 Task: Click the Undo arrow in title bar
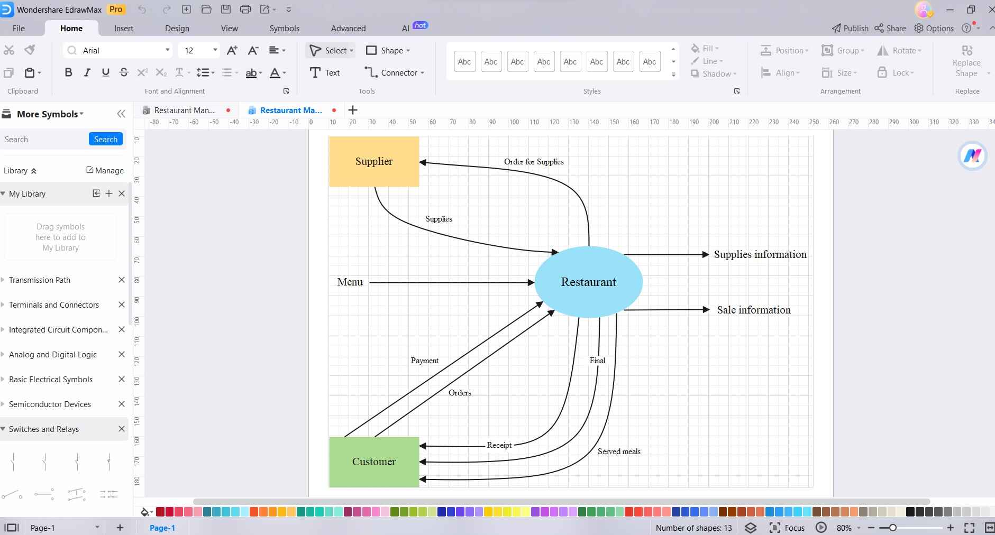coord(142,10)
